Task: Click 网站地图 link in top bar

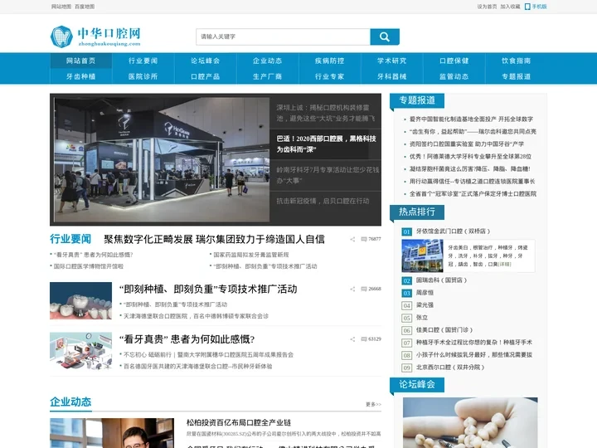Action: pyautogui.click(x=61, y=7)
